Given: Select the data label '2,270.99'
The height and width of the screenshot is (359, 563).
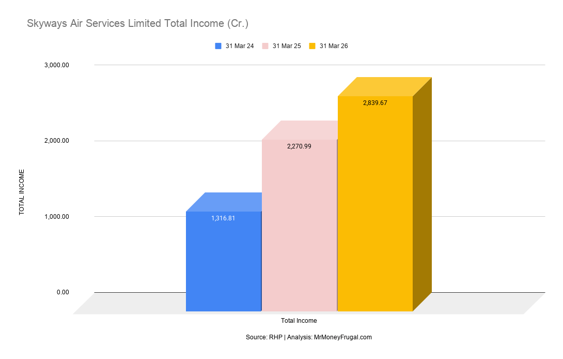Looking at the screenshot, I should coord(299,146).
